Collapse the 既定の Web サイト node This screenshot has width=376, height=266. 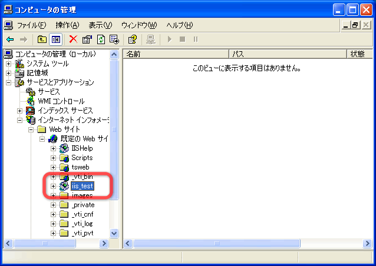tap(42, 139)
